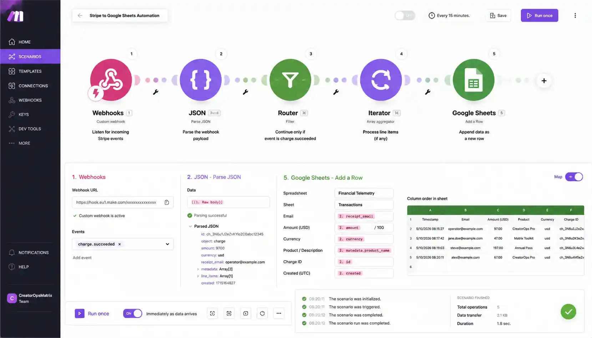Open the Events dropdown chevron
This screenshot has height=338, width=592.
[167, 244]
